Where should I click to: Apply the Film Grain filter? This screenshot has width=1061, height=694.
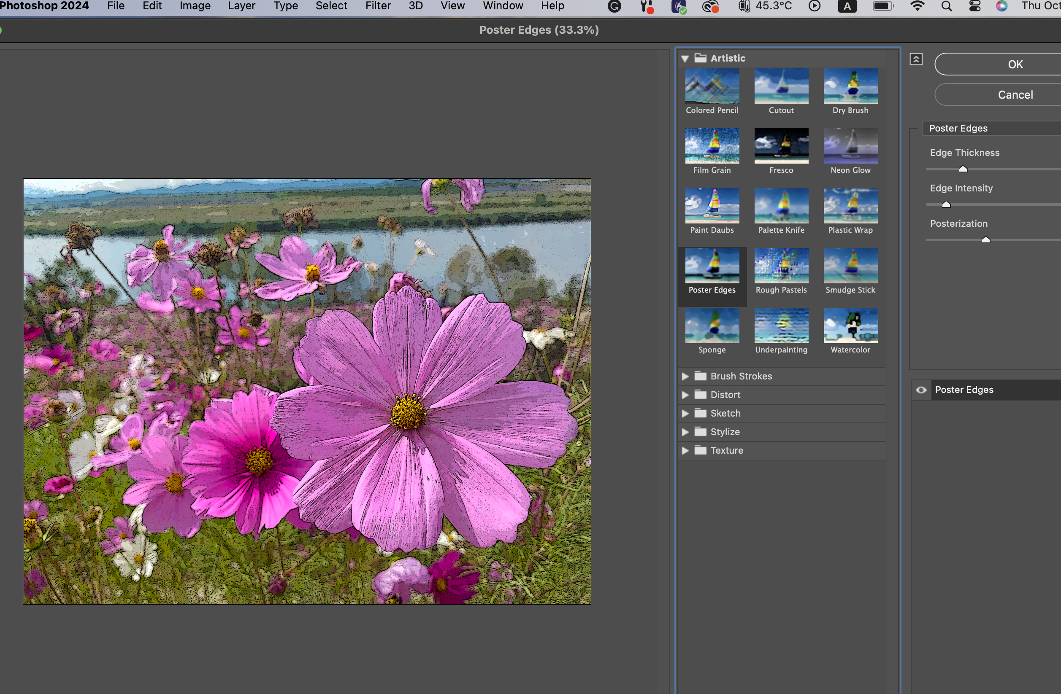(712, 145)
